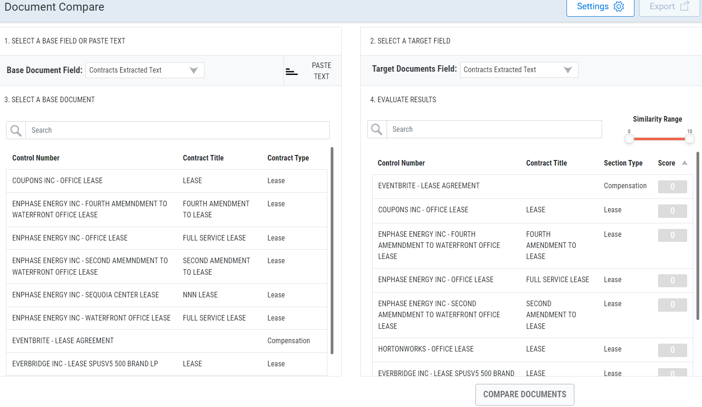The width and height of the screenshot is (702, 407).
Task: Toggle Score column sort arrow
Action: coord(684,163)
